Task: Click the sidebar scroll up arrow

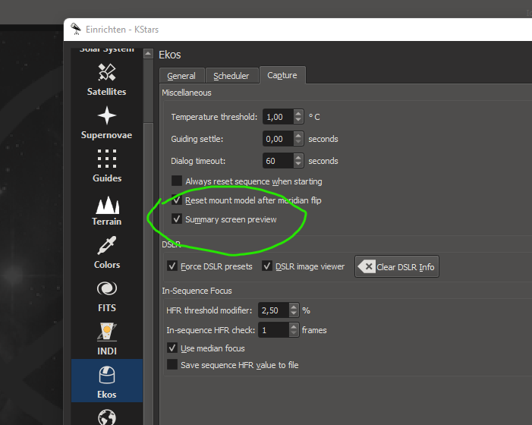Action: 148,54
